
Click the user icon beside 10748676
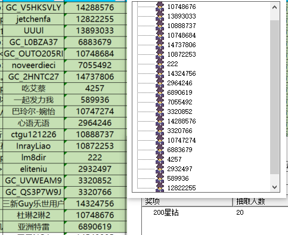click(160, 7)
